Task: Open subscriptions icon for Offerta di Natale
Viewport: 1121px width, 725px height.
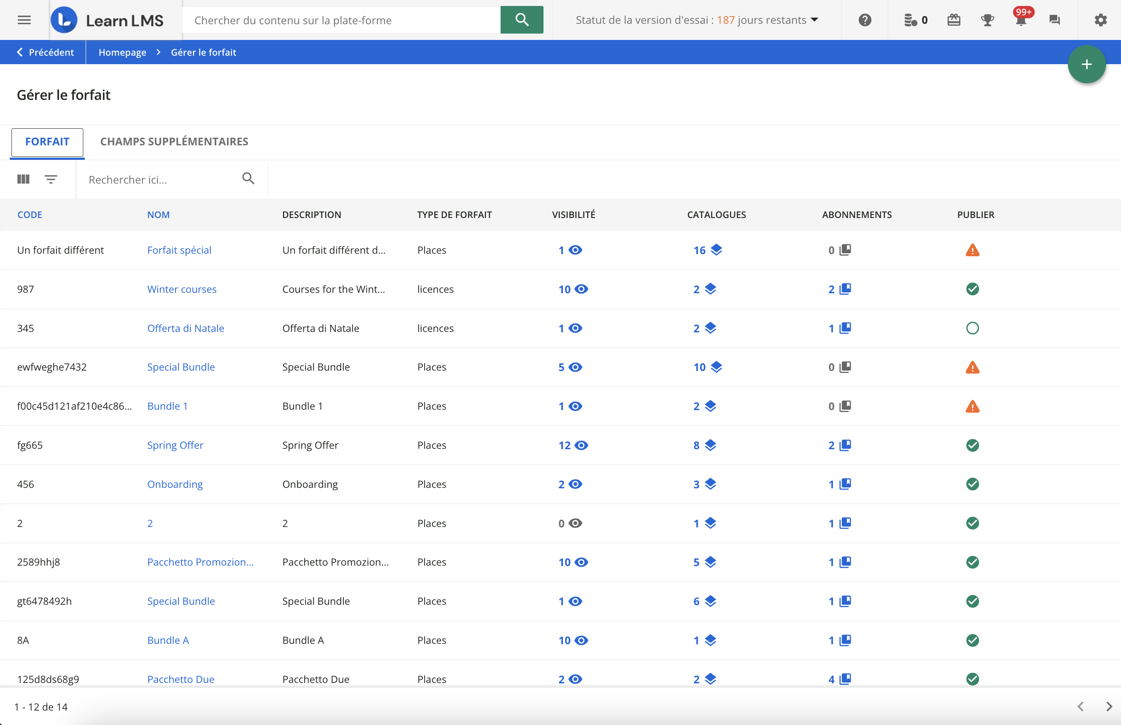Action: [x=845, y=328]
